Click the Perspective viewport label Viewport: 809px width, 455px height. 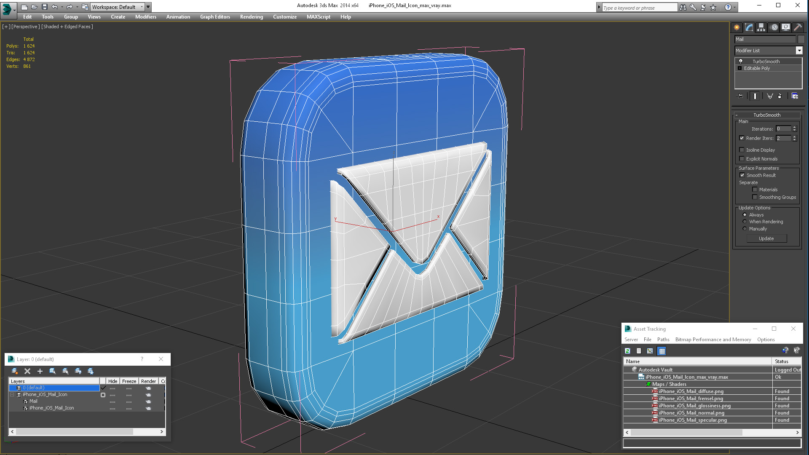tap(26, 27)
